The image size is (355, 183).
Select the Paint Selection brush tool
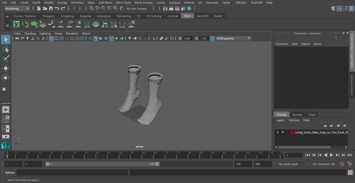pos(6,59)
